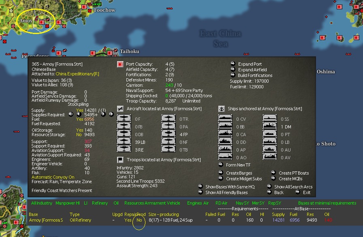Toggle Resource Storage stockpiling No
Image resolution: width=363 pixels, height=237 pixels.
point(79,135)
